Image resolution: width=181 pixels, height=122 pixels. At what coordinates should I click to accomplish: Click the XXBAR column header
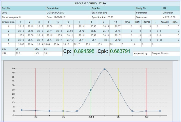164,22
